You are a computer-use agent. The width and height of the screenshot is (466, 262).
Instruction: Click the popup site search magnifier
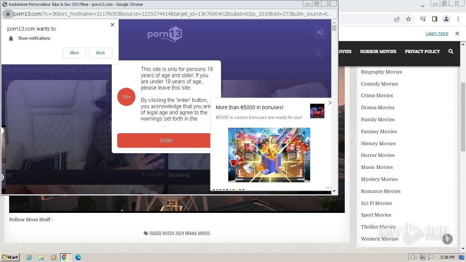click(x=319, y=54)
